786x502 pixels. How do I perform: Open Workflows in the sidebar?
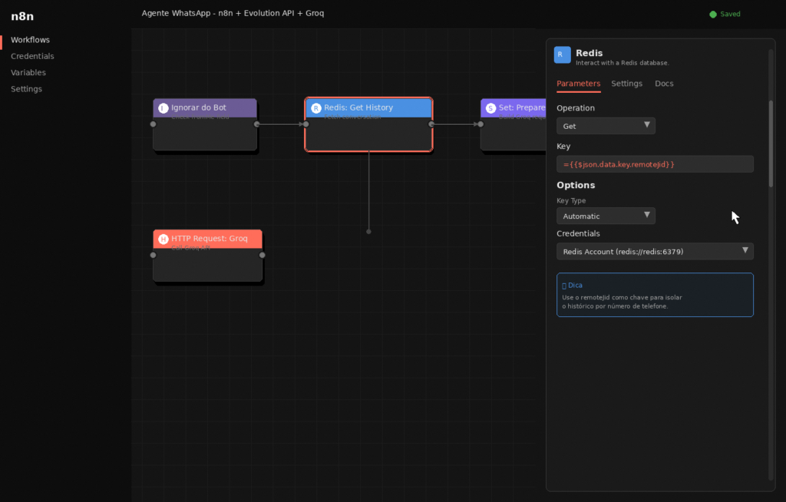30,40
